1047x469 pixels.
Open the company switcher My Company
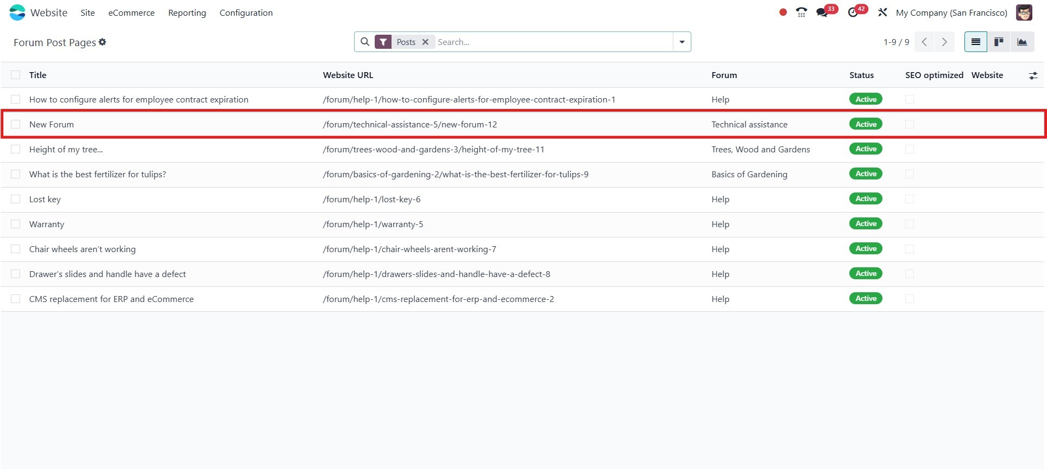tap(951, 12)
